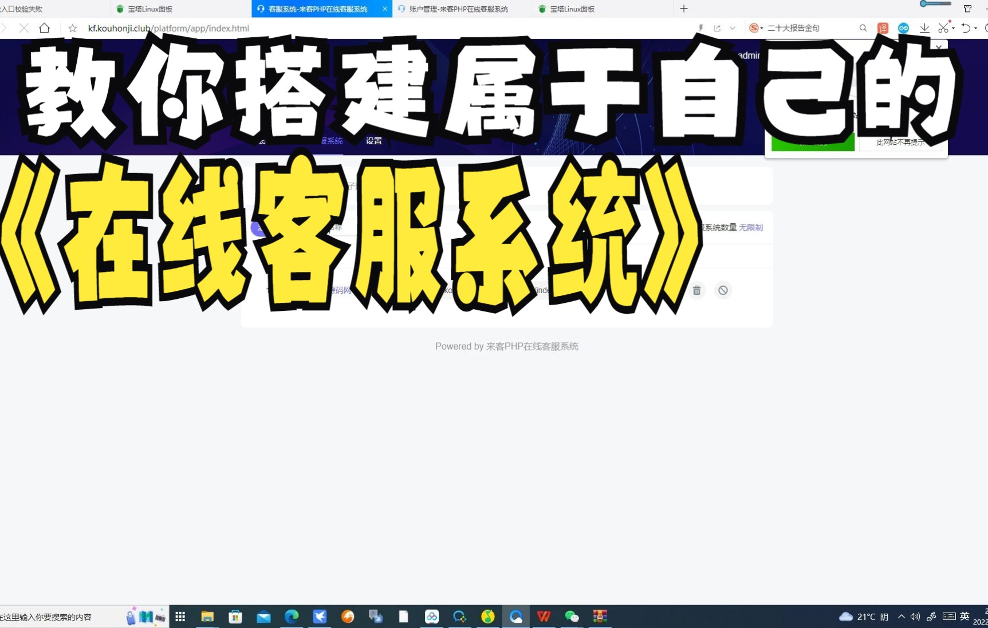Open WinRAR from the taskbar

pos(600,617)
